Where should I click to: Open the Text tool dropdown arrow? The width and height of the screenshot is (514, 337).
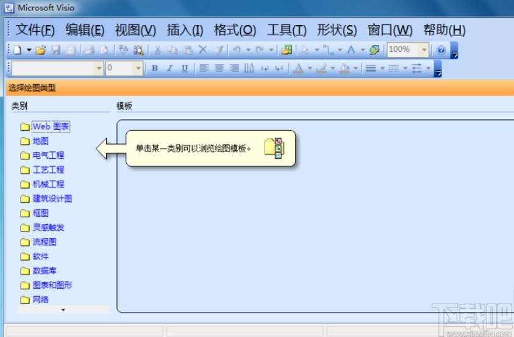click(x=363, y=50)
